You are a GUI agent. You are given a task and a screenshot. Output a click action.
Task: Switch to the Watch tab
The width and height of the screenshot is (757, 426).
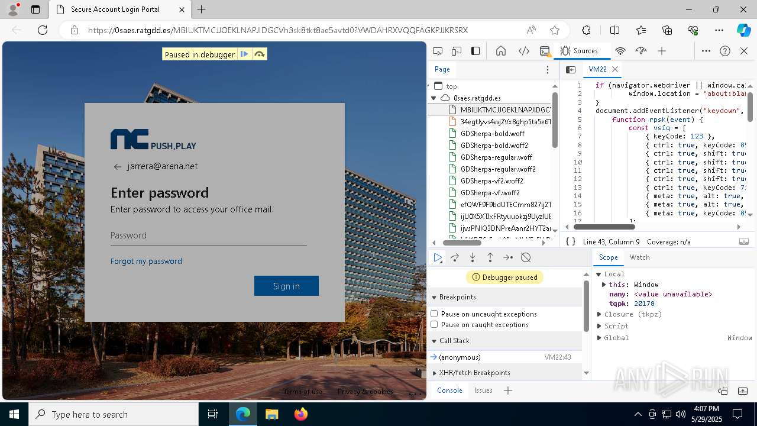(639, 257)
